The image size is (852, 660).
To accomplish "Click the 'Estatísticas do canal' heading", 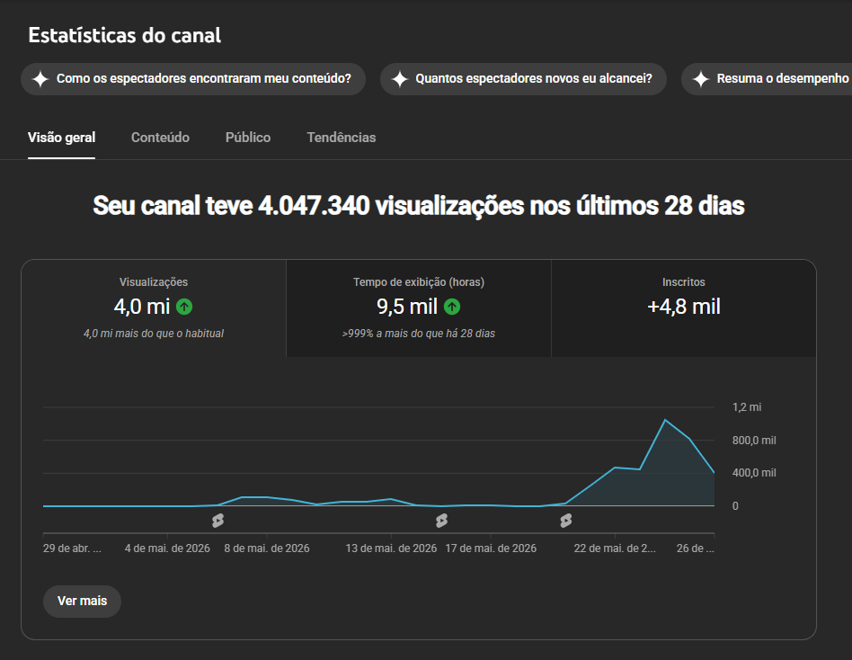I will pos(124,35).
